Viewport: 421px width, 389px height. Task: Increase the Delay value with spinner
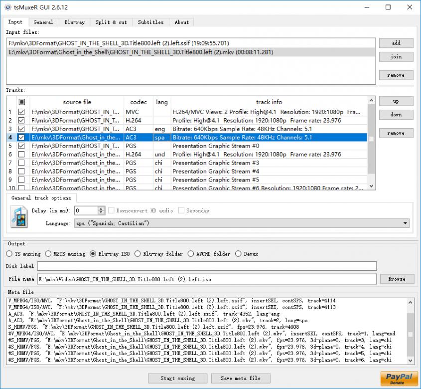coord(101,208)
